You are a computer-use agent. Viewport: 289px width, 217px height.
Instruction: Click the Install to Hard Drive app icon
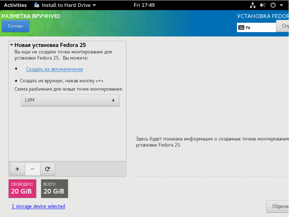(37, 5)
